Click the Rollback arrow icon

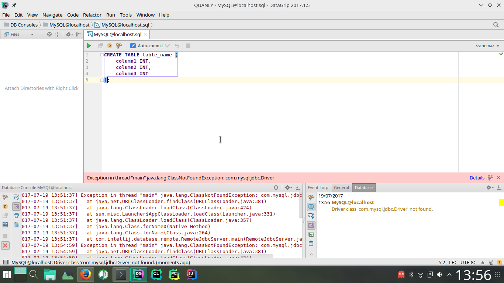[x=177, y=46]
